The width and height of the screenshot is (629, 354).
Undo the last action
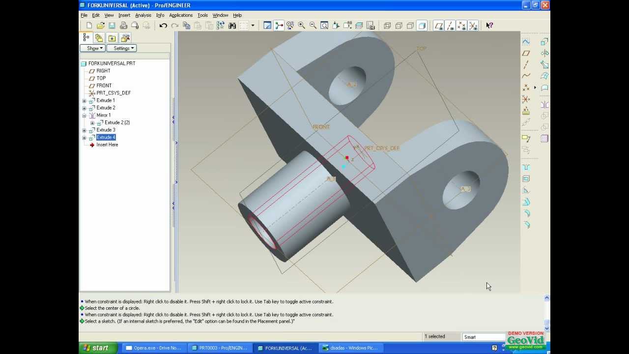pyautogui.click(x=163, y=26)
